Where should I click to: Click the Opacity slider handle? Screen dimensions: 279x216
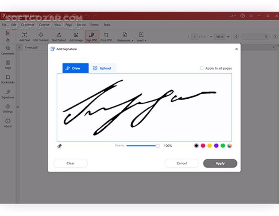pyautogui.click(x=157, y=146)
